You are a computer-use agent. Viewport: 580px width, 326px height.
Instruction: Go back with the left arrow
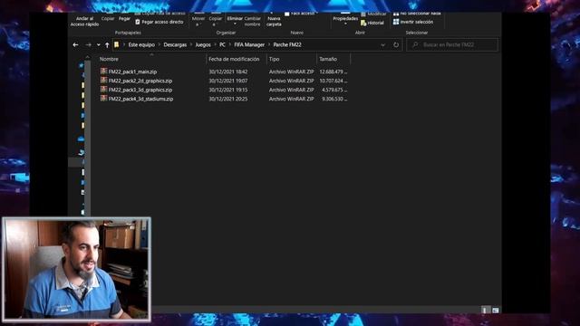(75, 44)
